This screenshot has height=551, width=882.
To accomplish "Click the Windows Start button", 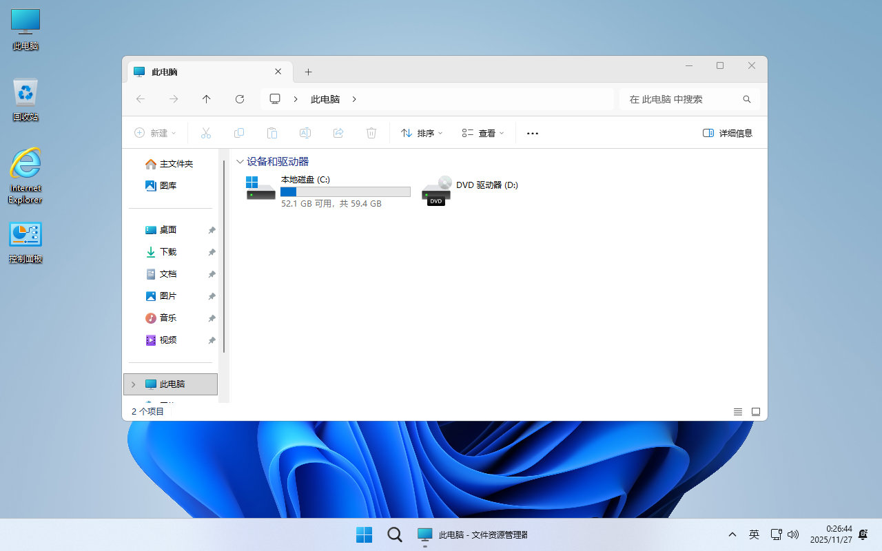I will (364, 534).
